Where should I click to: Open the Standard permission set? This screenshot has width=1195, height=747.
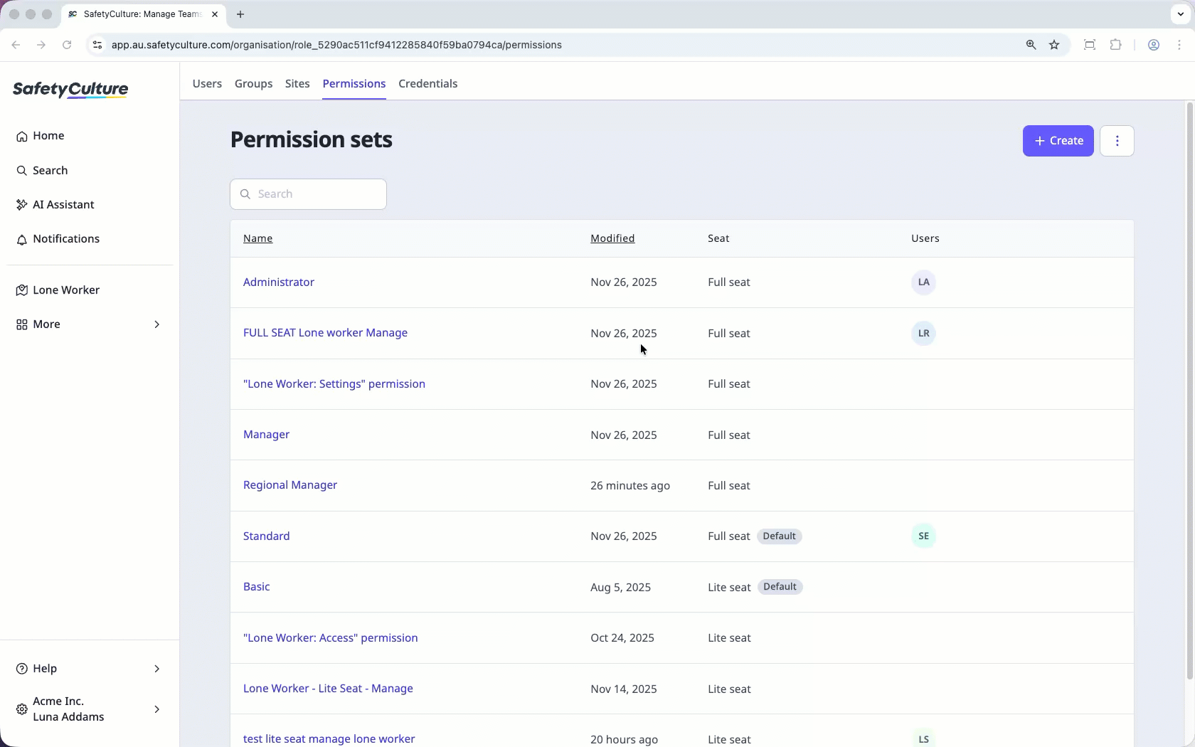click(266, 536)
